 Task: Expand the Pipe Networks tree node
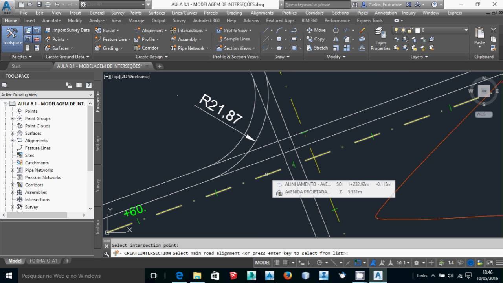pyautogui.click(x=12, y=170)
